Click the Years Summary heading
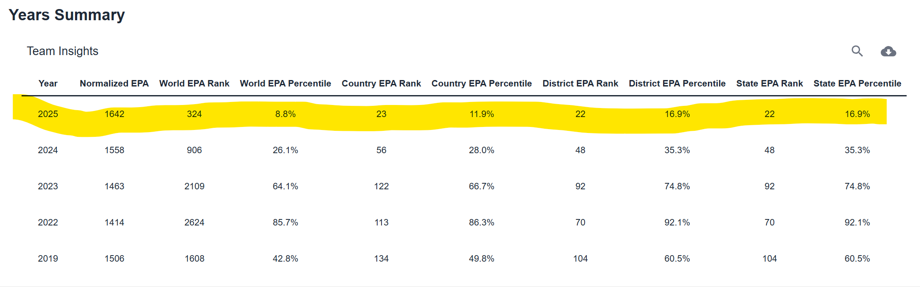The height and width of the screenshot is (287, 920). coord(67,15)
